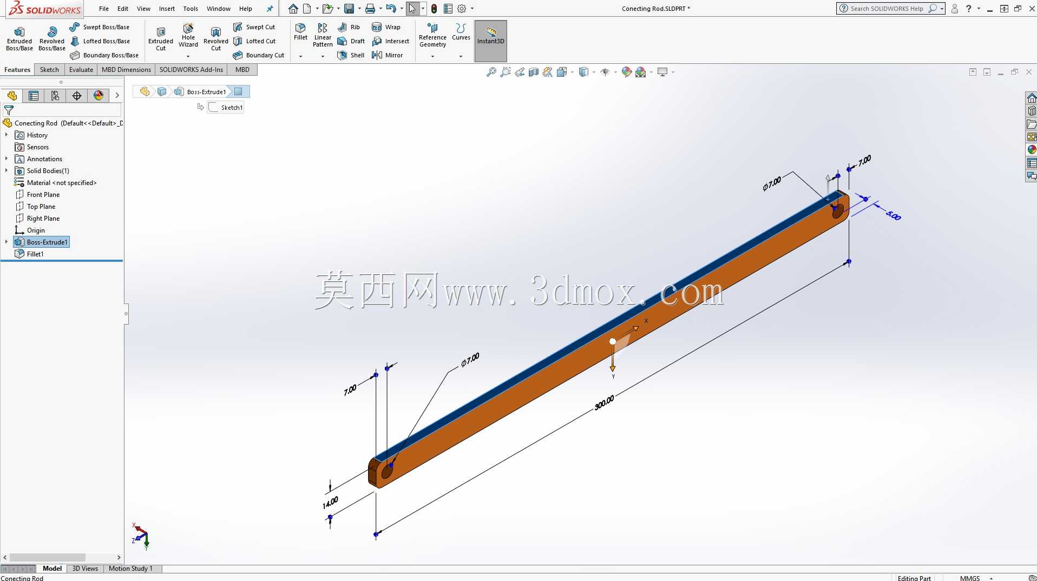The height and width of the screenshot is (581, 1037).
Task: Open the Curves tools
Action: [x=461, y=31]
